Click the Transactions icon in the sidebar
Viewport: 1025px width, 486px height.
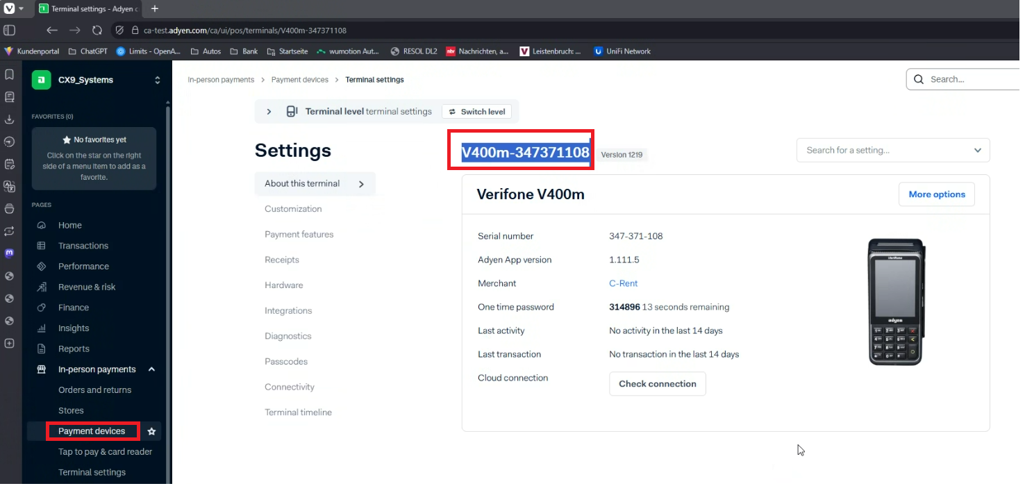point(42,246)
